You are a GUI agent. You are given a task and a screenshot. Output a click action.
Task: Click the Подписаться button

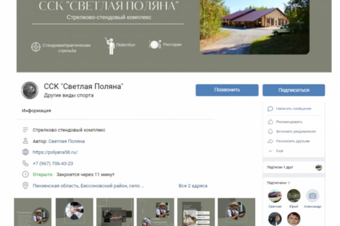coord(294,90)
